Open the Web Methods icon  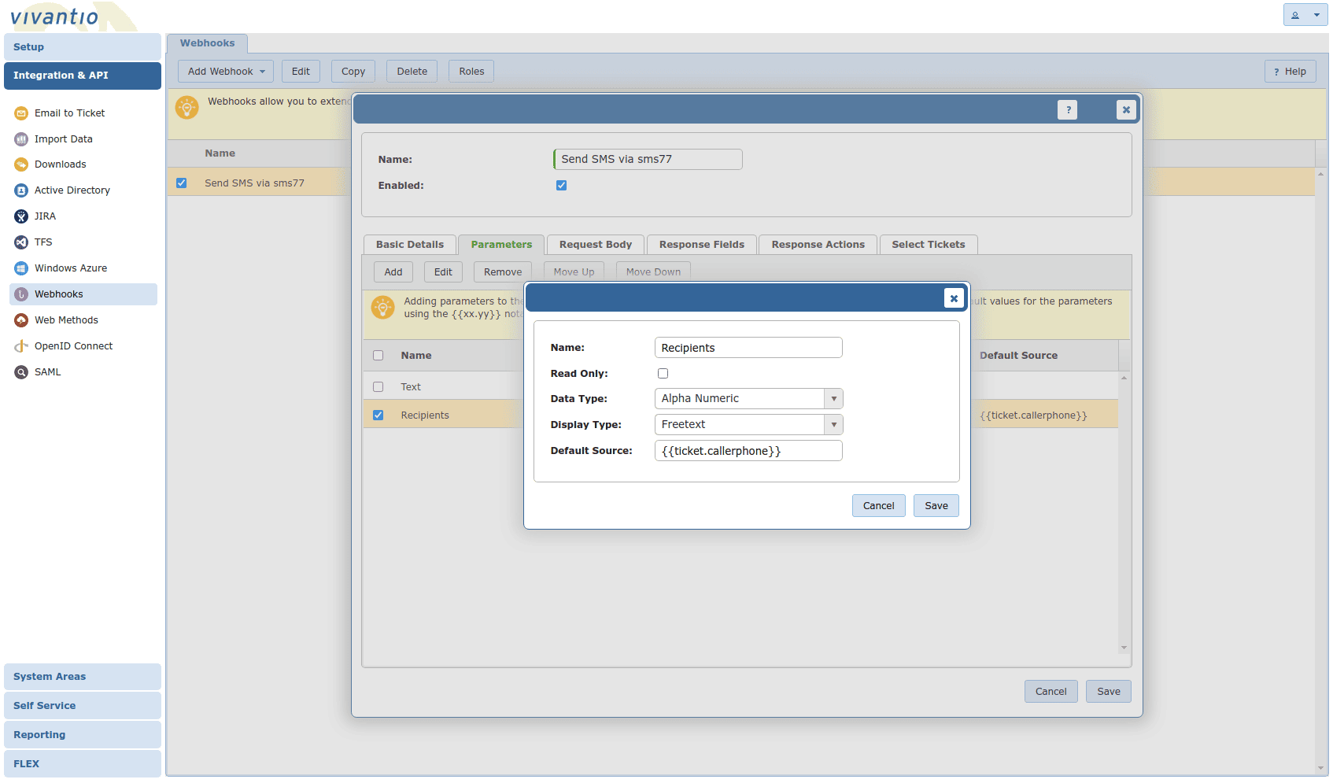coord(21,320)
